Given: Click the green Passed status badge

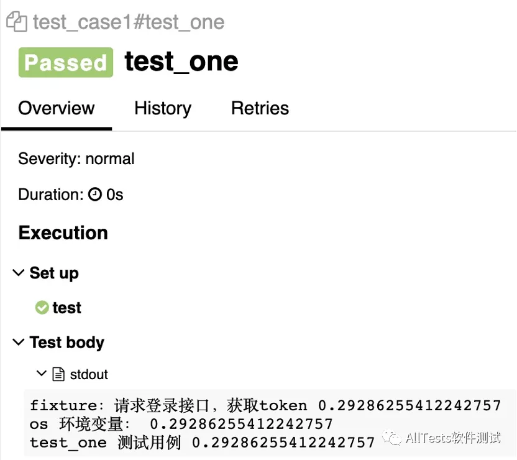Looking at the screenshot, I should click(x=65, y=62).
